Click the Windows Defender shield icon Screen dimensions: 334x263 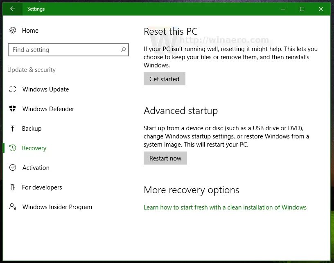[x=13, y=109]
